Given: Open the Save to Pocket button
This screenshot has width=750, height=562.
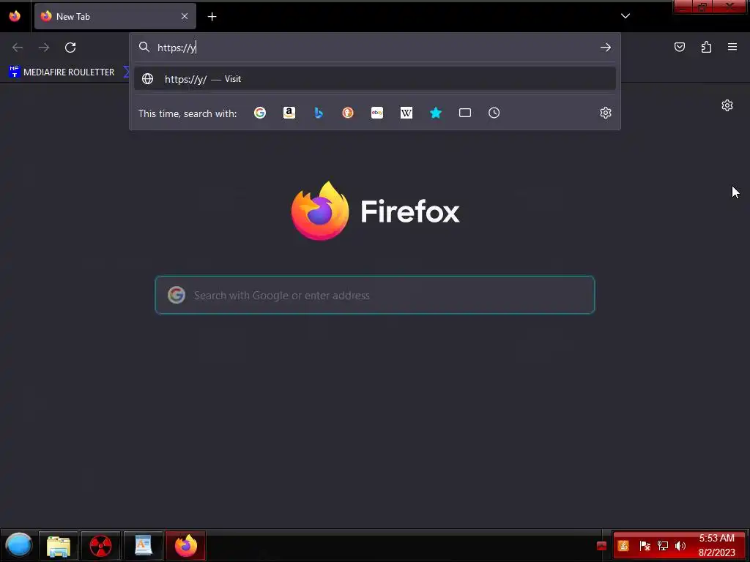Looking at the screenshot, I should 680,47.
